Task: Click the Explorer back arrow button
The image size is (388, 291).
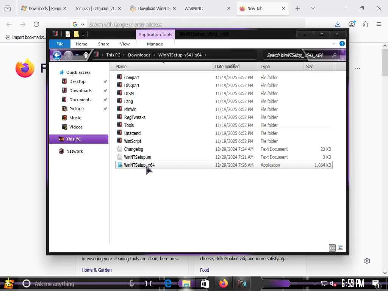Action: click(57, 55)
